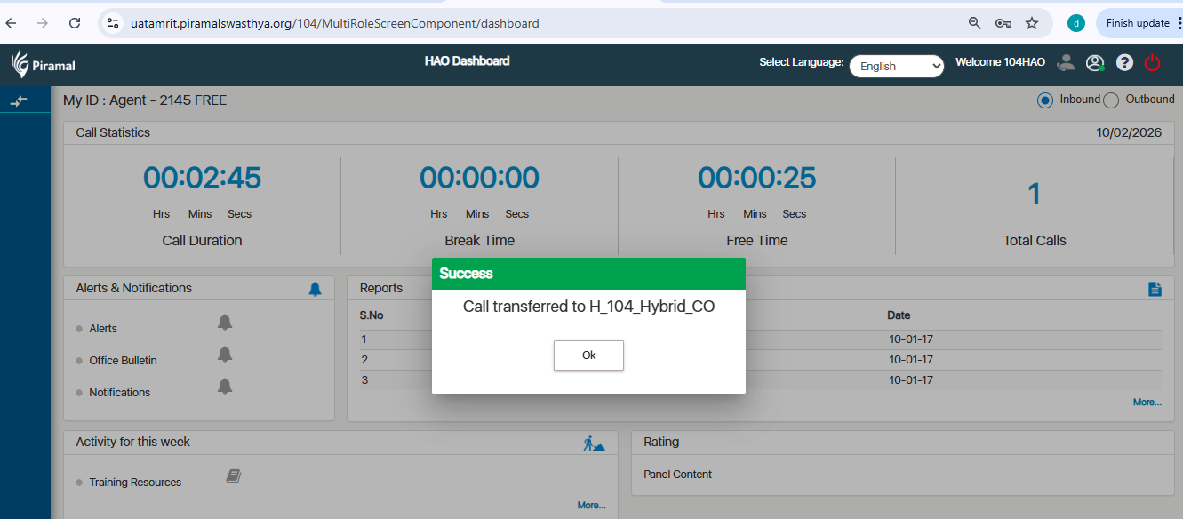The width and height of the screenshot is (1183, 519).
Task: Bookmark this page with the star icon
Action: click(1032, 23)
